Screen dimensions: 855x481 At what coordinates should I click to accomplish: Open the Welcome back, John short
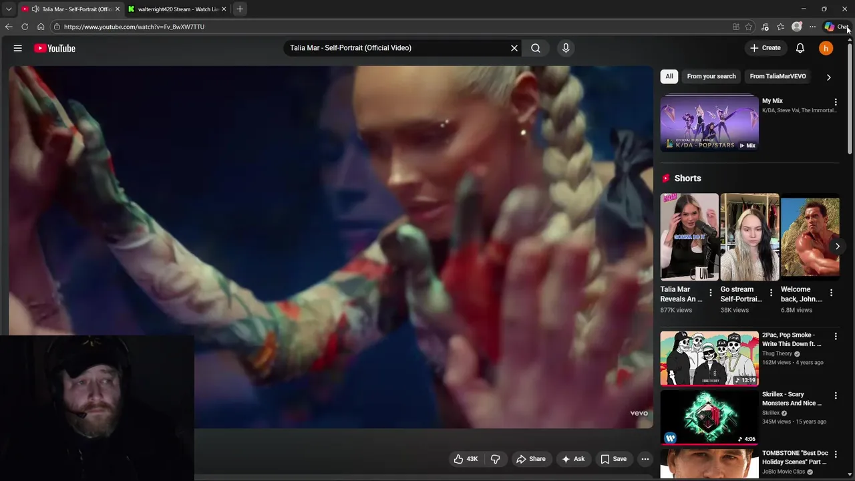click(x=810, y=237)
